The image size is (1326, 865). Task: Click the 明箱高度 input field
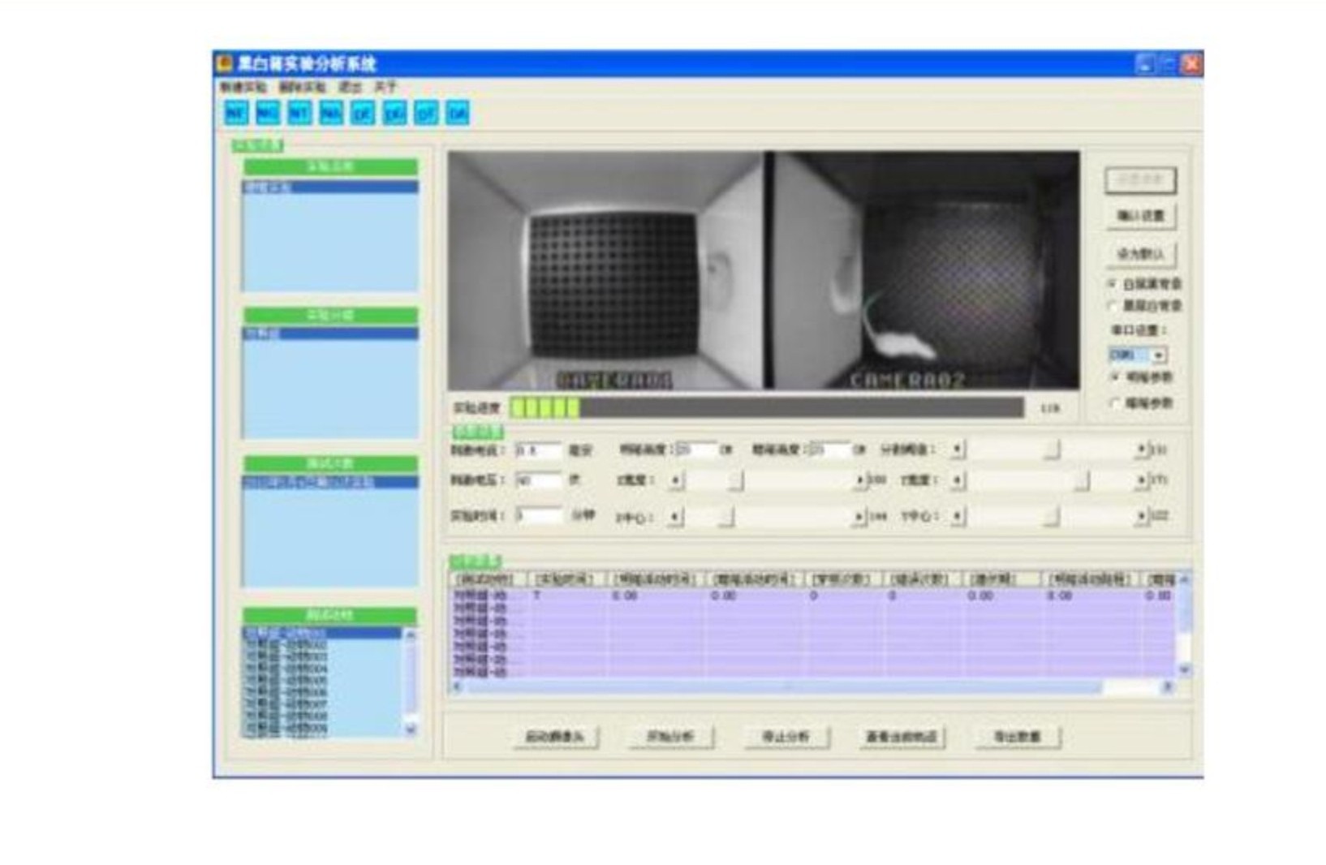(x=695, y=450)
